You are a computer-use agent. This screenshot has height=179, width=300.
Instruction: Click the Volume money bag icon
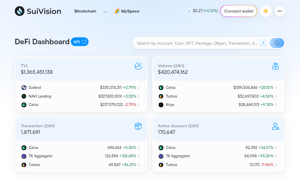[x=275, y=66]
